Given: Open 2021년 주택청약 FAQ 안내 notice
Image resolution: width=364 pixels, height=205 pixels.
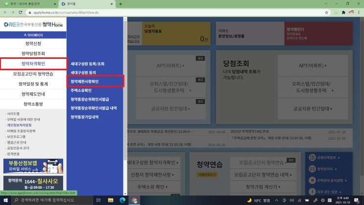Looking at the screenshot, I should coord(249,131).
